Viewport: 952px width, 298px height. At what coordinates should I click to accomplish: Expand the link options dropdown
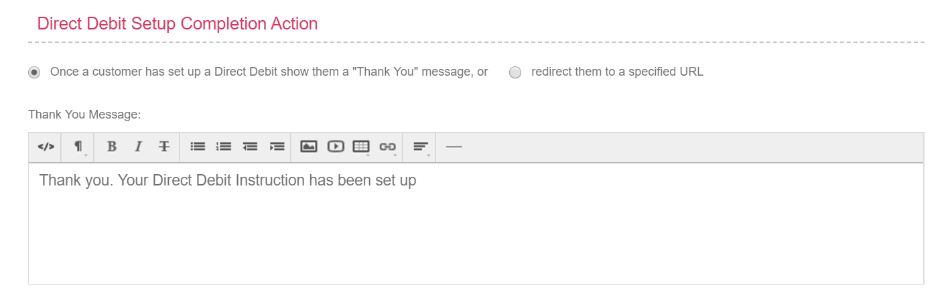point(388,147)
